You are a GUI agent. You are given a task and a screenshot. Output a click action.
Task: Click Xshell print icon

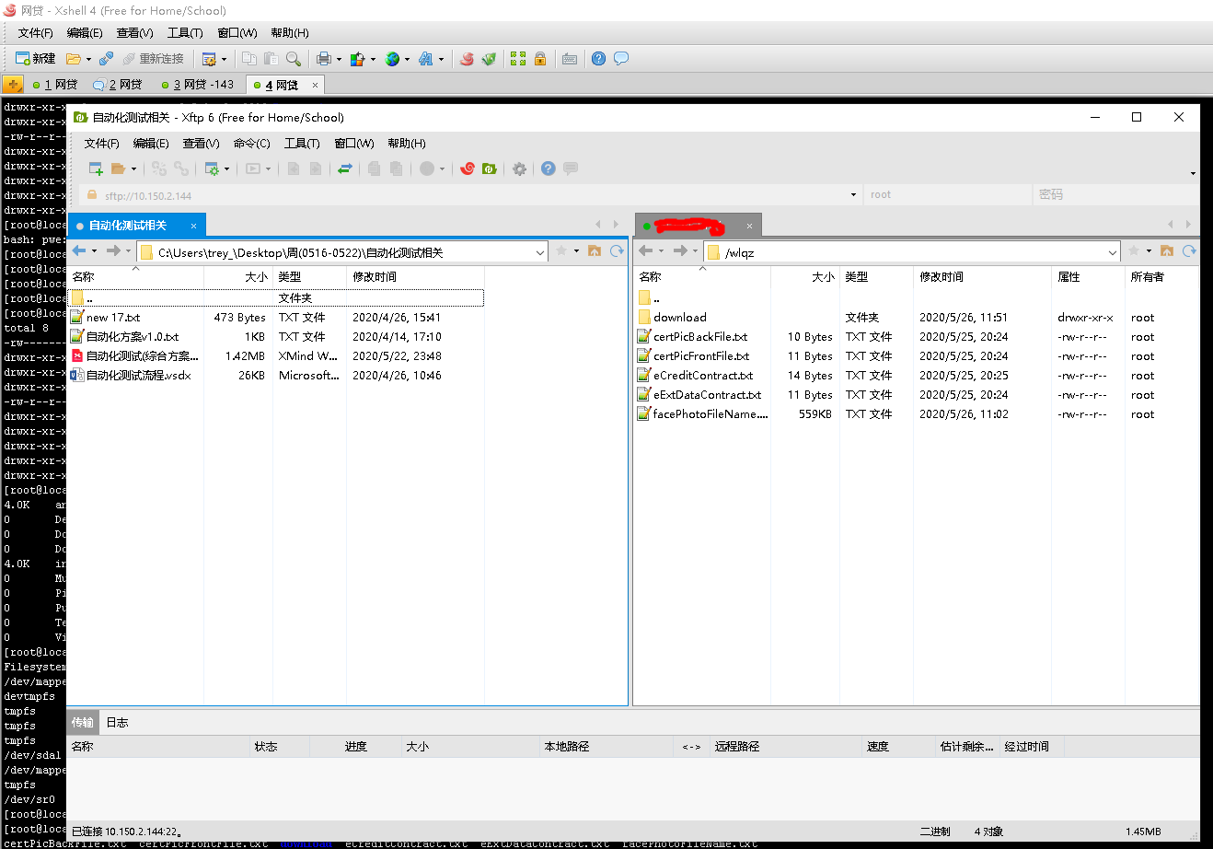[x=323, y=58]
